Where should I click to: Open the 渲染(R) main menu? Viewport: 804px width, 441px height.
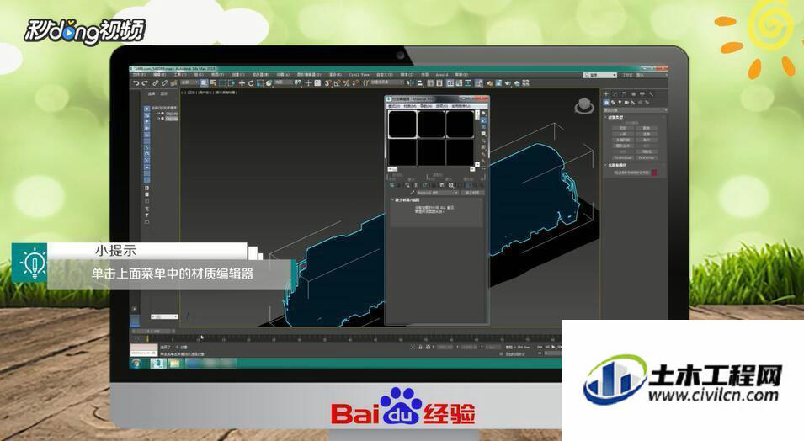pos(335,74)
